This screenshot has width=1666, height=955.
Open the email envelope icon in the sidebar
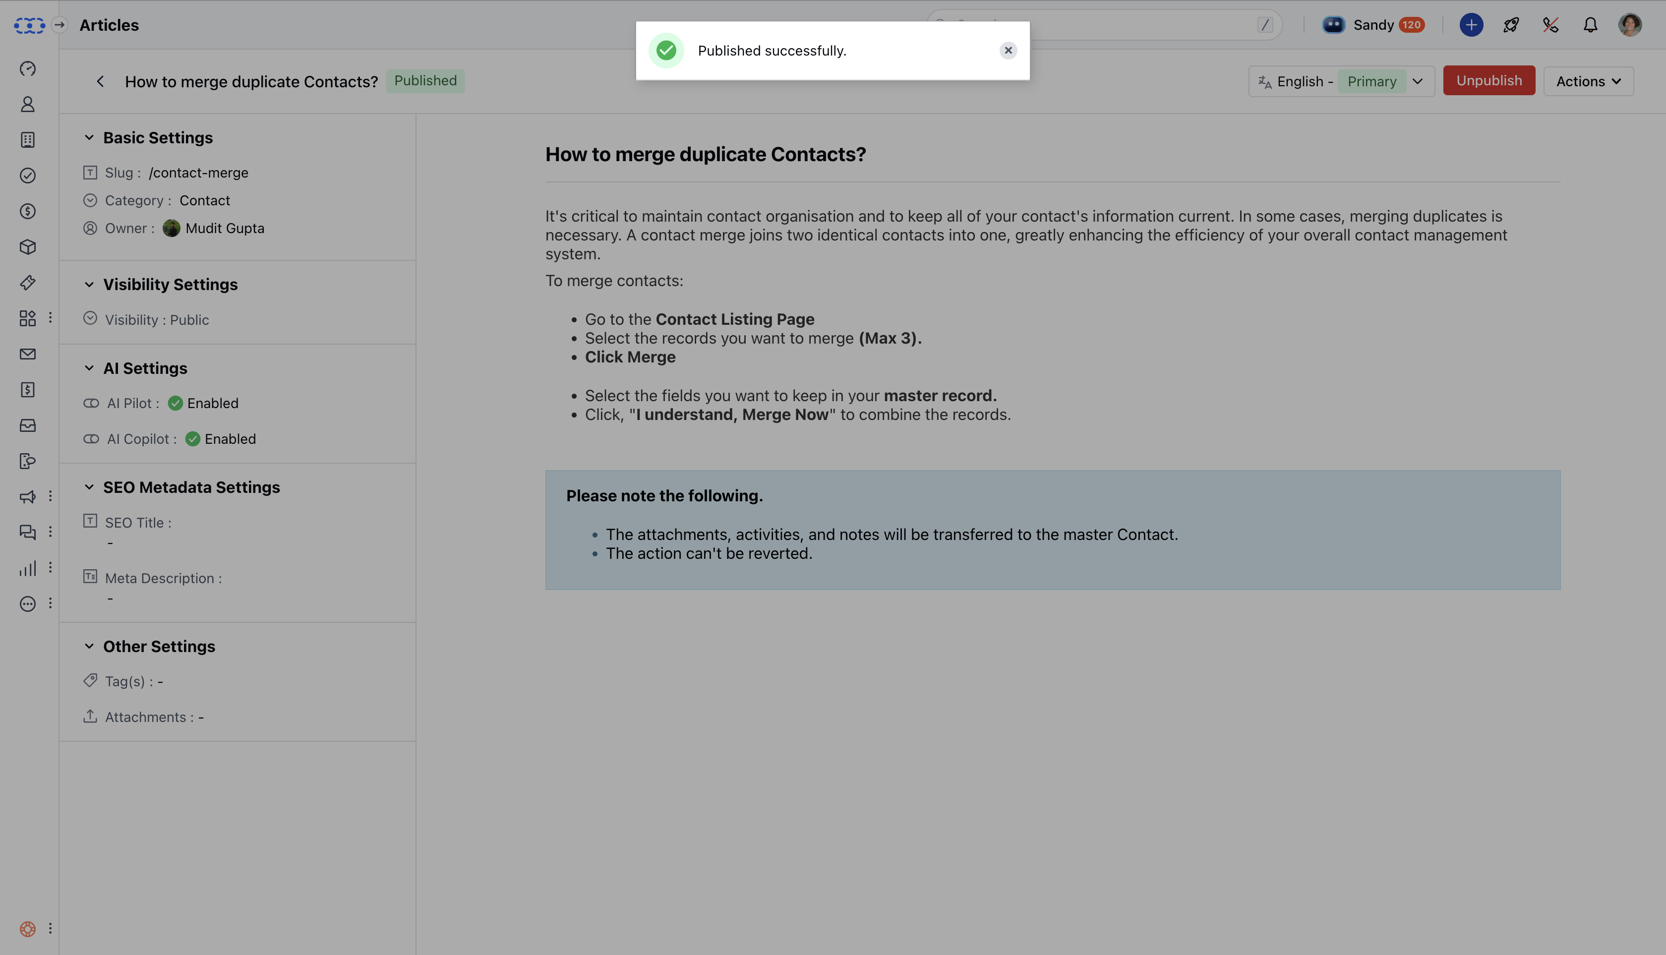(x=28, y=354)
